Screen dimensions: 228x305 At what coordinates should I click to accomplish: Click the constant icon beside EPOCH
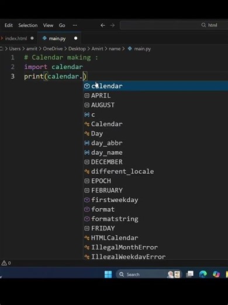(87, 181)
